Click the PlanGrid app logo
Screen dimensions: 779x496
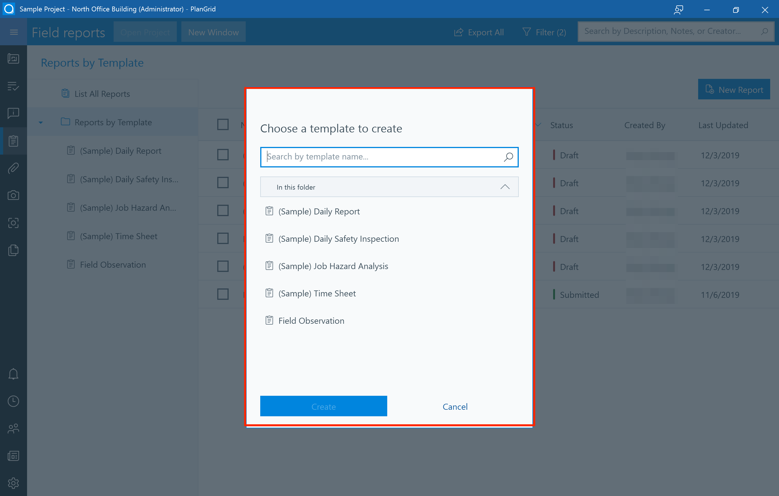[x=9, y=9]
